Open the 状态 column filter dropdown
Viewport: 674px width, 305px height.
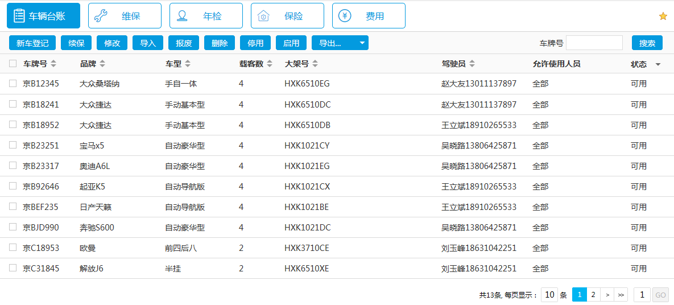[x=658, y=64]
